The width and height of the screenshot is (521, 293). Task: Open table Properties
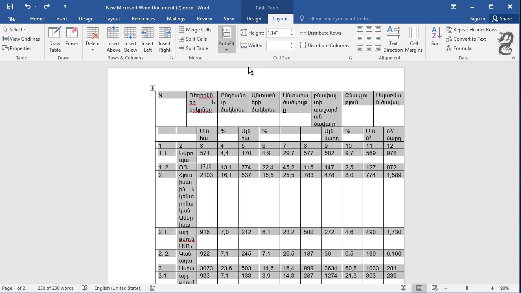point(17,48)
